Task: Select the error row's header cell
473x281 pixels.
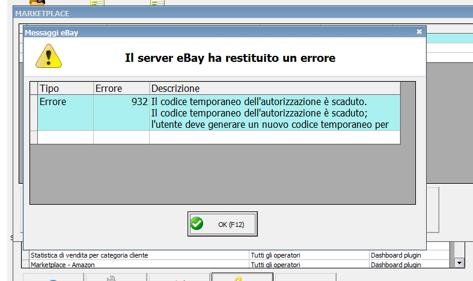Action: [34, 113]
